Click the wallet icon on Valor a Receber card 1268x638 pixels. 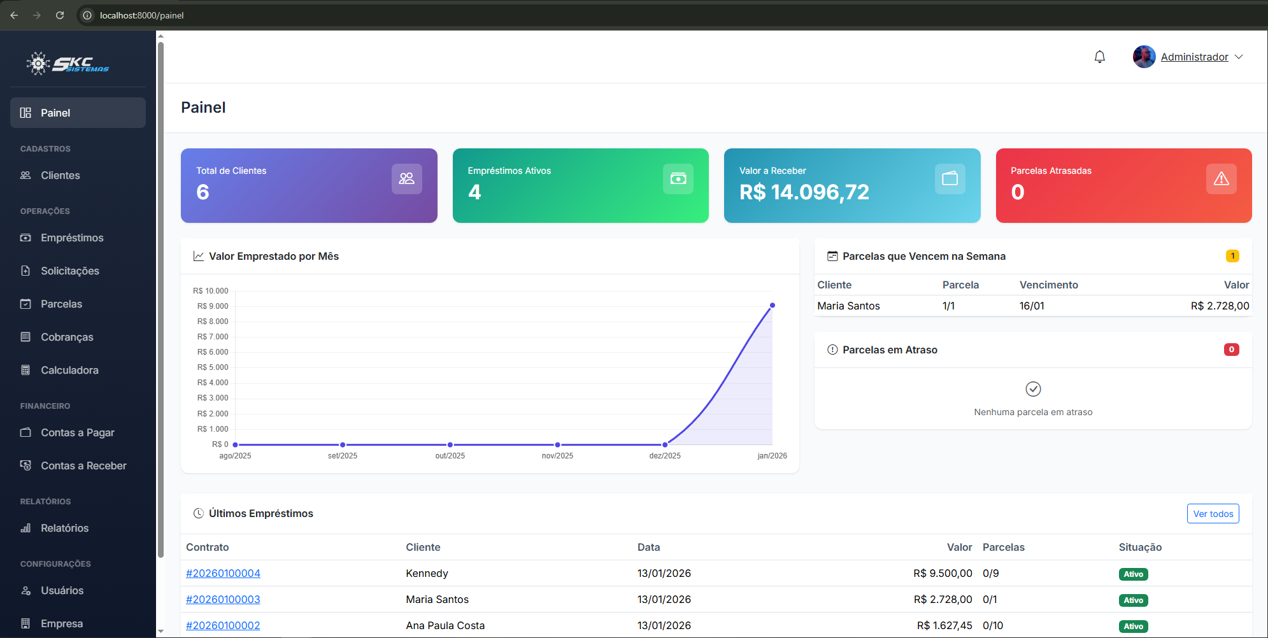[950, 179]
